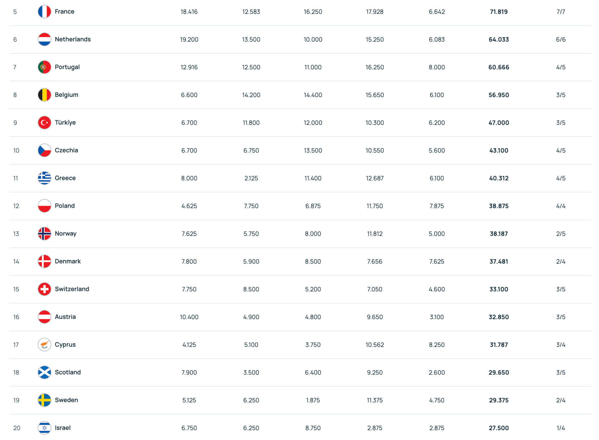Screen dimensions: 599x440
Task: Click rank number 10 for Czechia
Action: (16, 151)
